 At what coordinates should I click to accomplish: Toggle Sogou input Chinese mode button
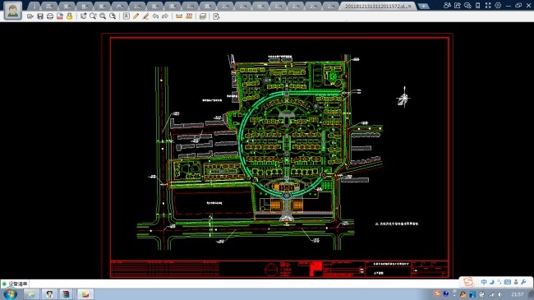tap(484, 282)
